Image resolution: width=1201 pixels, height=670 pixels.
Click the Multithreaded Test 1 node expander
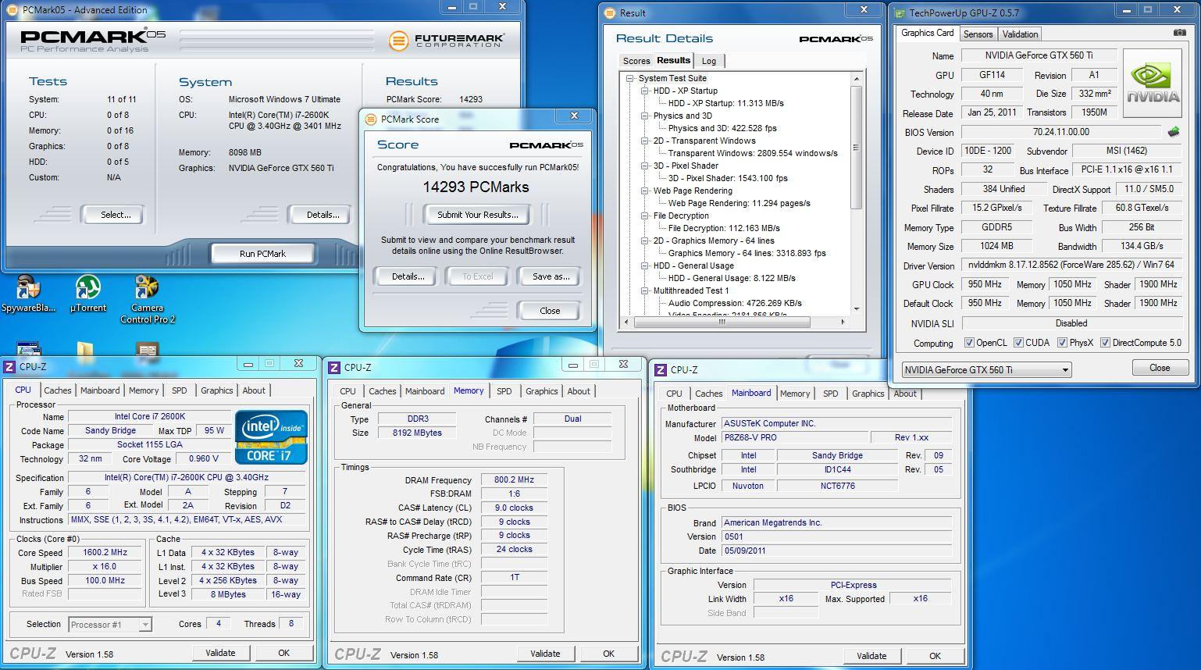click(645, 290)
